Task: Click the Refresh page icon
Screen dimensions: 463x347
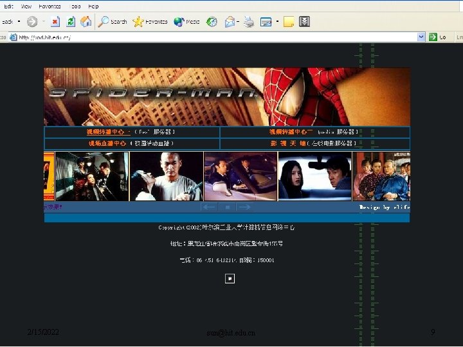Action: point(71,22)
